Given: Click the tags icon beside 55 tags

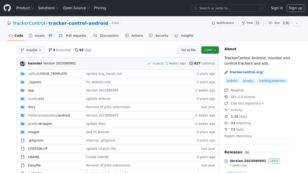Looking at the screenshot, I should tap(76, 50).
